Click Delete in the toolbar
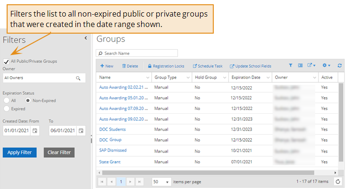The height and width of the screenshot is (189, 346). (130, 66)
